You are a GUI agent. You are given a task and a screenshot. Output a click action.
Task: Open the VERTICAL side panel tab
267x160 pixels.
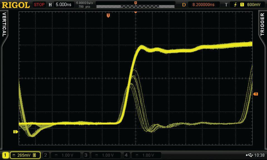pos(4,24)
